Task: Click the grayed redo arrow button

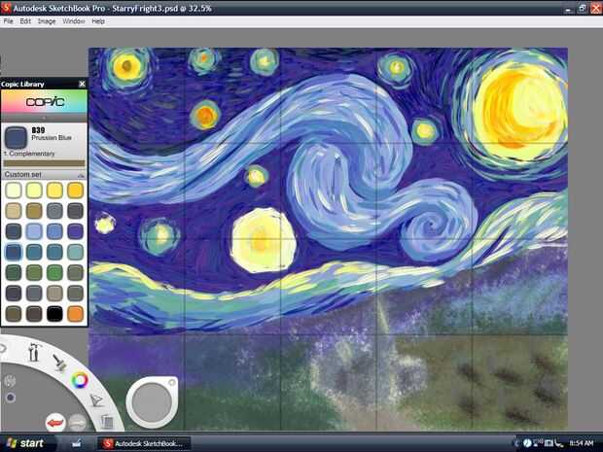Action: [x=77, y=423]
